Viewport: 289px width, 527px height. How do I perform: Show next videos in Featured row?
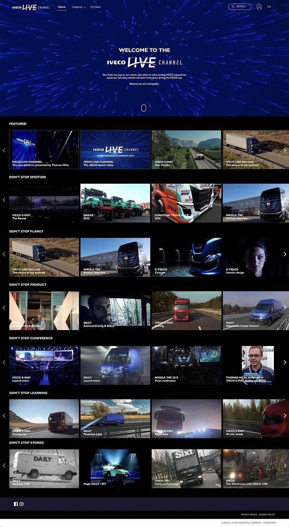coord(285,150)
